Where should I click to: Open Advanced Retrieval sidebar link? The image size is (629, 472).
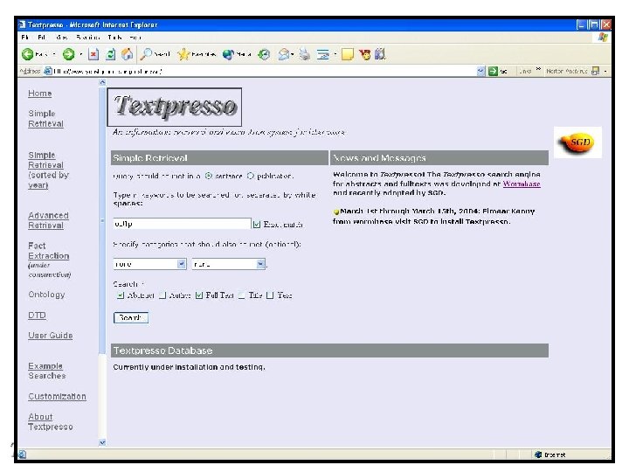coord(48,220)
